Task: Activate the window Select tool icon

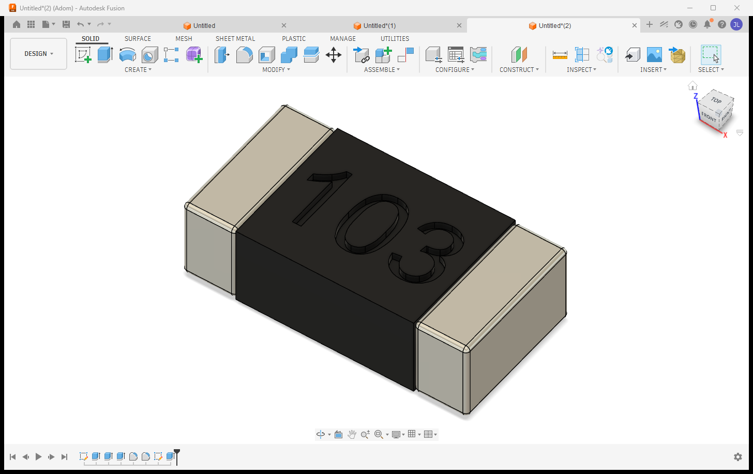Action: [x=711, y=54]
